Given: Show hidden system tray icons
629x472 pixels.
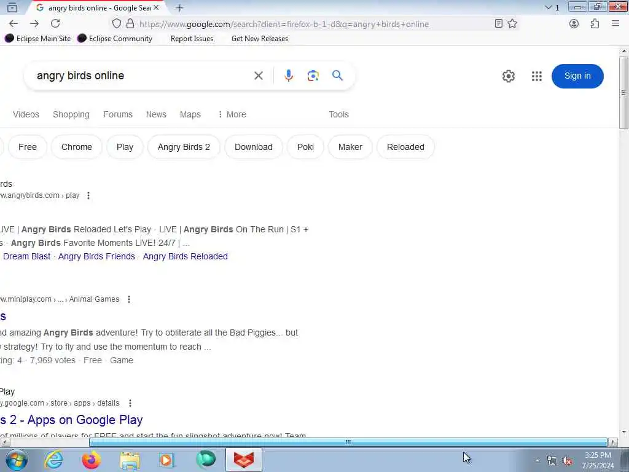Looking at the screenshot, I should coord(537,461).
